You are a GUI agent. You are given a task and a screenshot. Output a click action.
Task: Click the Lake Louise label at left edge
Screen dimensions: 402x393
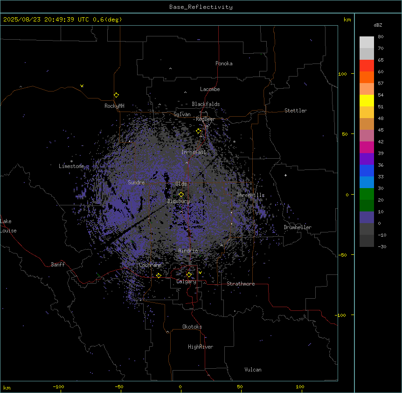tap(8, 226)
